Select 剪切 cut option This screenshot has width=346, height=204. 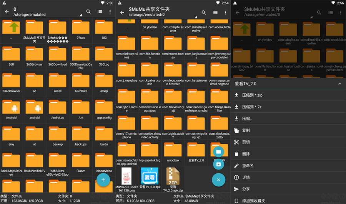(288, 142)
